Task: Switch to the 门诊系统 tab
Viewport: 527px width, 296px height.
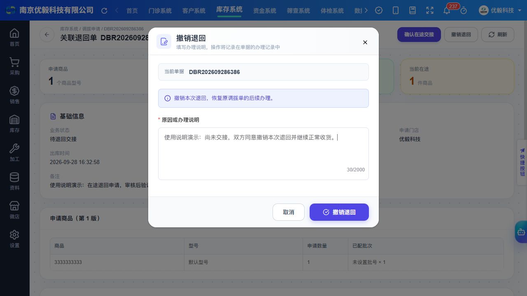Action: [160, 11]
